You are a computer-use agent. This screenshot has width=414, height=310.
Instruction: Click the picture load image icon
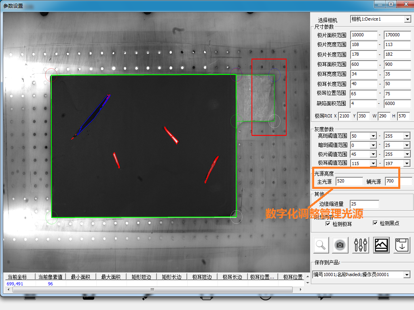tap(381, 245)
